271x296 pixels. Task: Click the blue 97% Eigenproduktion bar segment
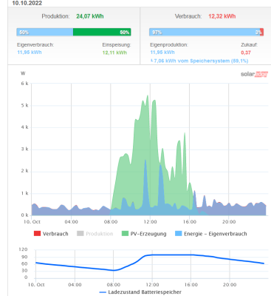click(x=205, y=32)
